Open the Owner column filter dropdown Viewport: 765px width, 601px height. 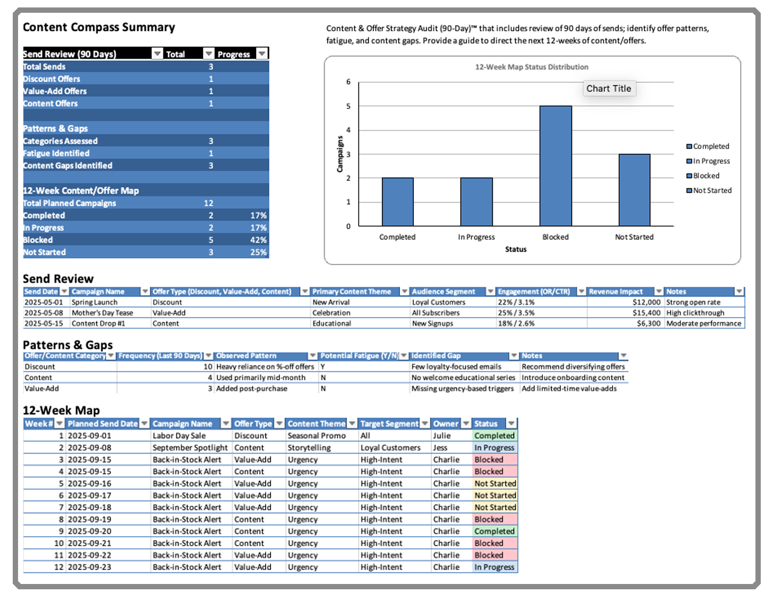(x=466, y=424)
